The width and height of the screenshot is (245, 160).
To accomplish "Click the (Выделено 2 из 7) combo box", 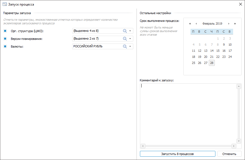I will [103, 39].
